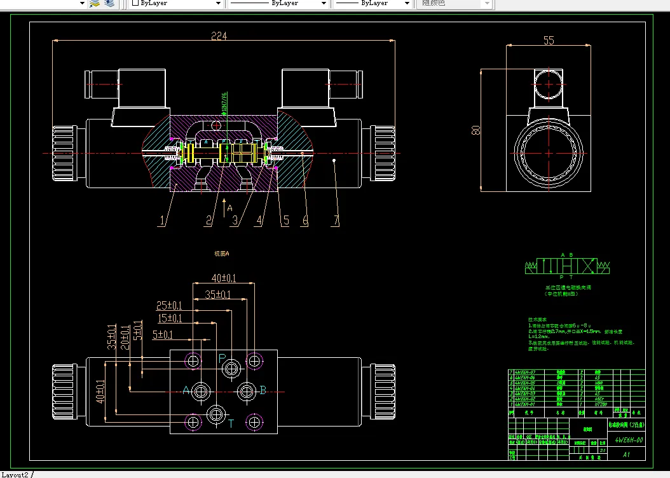Select part callout number 7
The height and width of the screenshot is (478, 670).
pos(336,221)
